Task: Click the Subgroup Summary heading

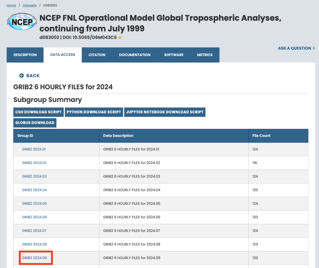Action: (48, 100)
